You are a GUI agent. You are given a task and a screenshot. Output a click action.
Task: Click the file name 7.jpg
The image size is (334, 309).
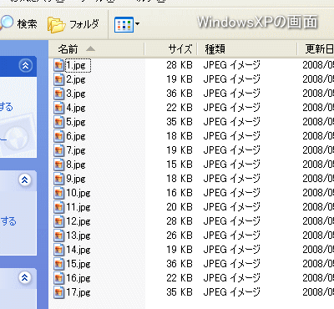click(76, 151)
